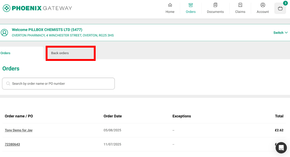This screenshot has height=157, width=290.
Task: Open the Claims receipt icon
Action: pos(240,5)
